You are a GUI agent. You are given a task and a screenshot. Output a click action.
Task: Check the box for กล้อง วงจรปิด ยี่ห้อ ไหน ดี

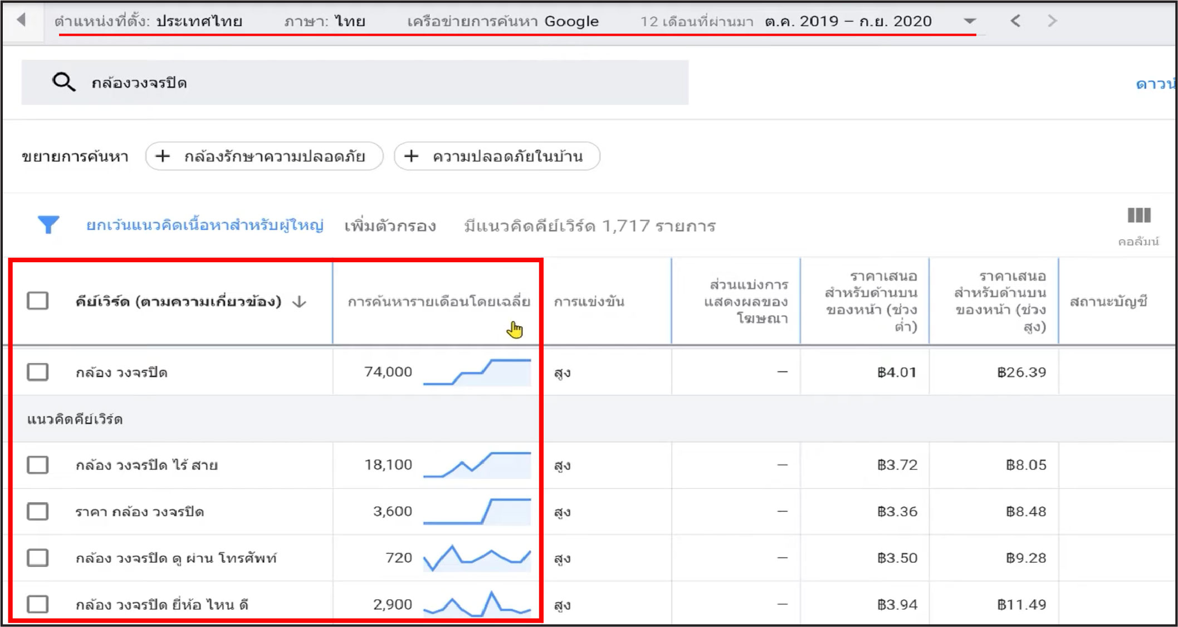(x=38, y=604)
